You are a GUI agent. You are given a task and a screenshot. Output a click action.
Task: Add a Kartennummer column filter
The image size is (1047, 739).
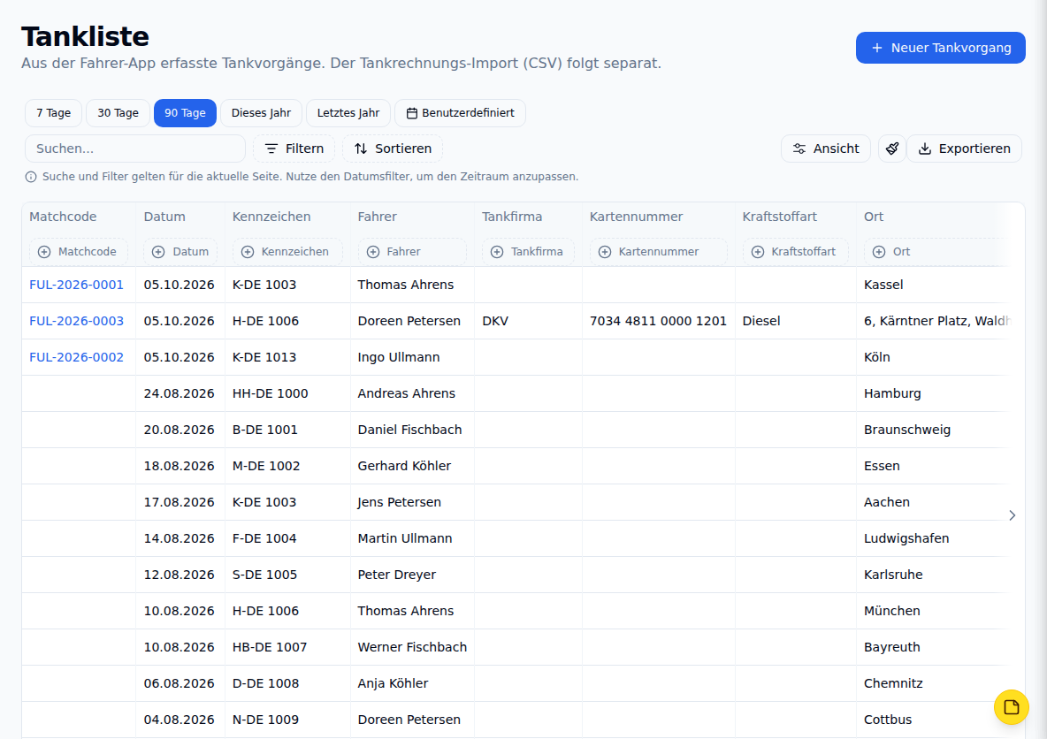coord(659,252)
